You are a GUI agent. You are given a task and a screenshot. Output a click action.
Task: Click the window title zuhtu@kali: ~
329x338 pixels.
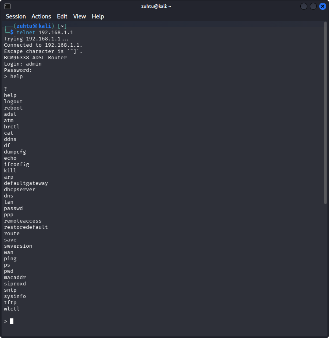(x=156, y=6)
